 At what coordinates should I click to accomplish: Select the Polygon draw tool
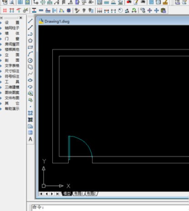(30, 40)
